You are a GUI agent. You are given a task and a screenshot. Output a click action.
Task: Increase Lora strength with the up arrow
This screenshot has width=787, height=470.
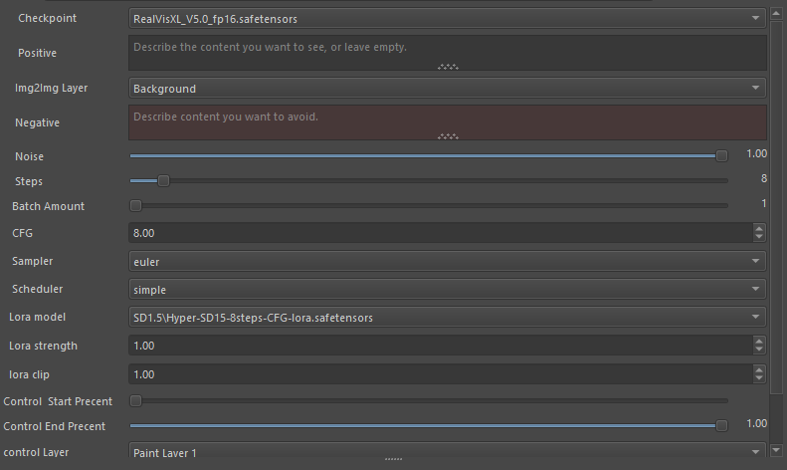tap(760, 342)
